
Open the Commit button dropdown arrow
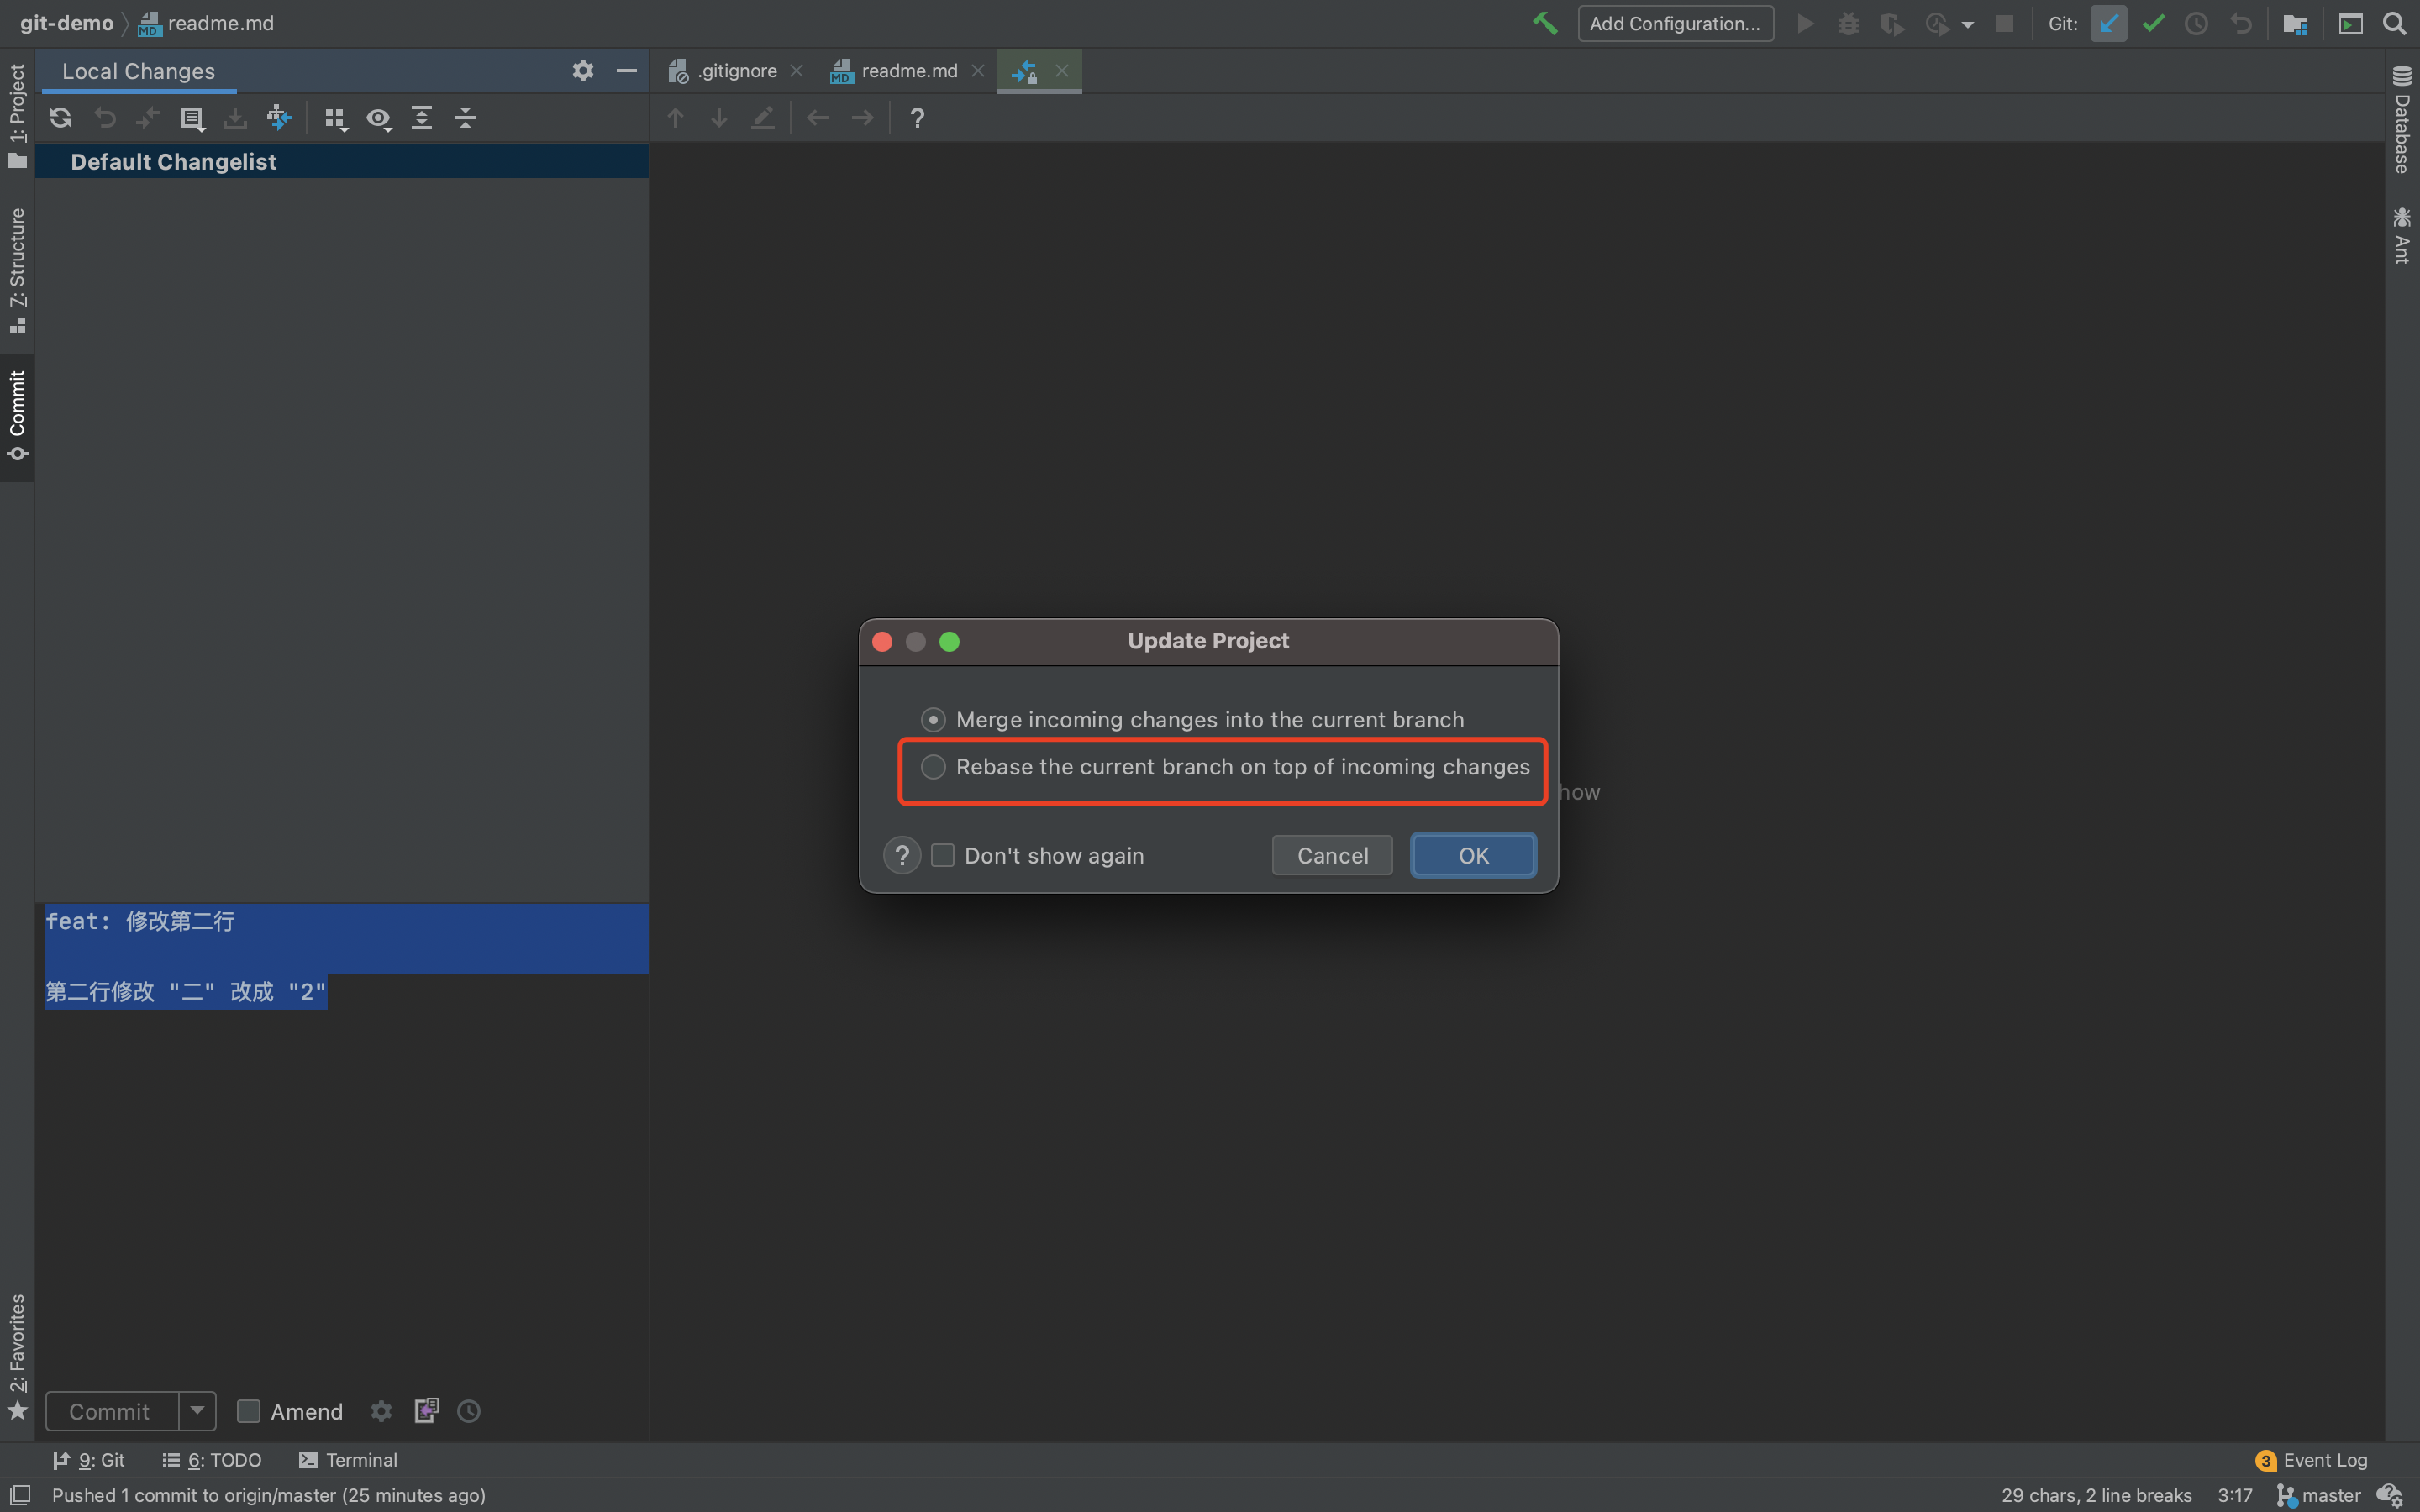point(197,1411)
